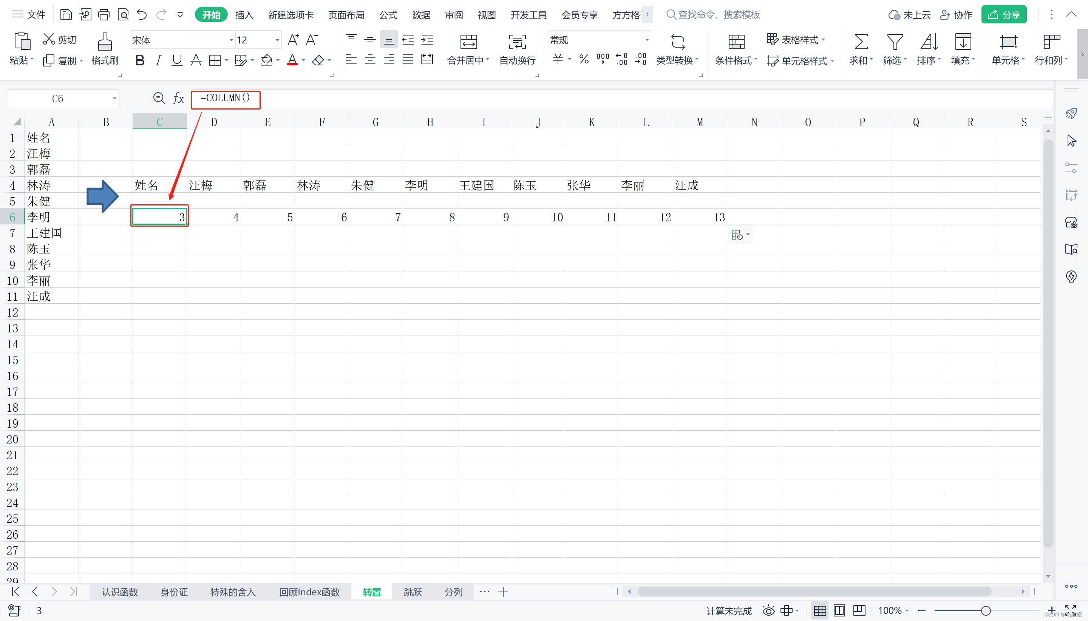The width and height of the screenshot is (1088, 621).
Task: Add a new sheet with plus button
Action: (503, 592)
